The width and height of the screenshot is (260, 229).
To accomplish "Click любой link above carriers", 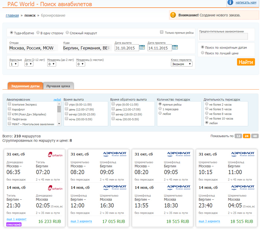I will click(x=57, y=100).
